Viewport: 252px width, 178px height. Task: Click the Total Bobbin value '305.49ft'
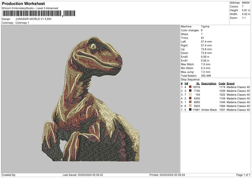pos(206,76)
